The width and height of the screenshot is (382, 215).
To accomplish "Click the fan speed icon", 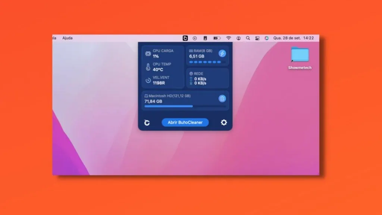I will [148, 80].
